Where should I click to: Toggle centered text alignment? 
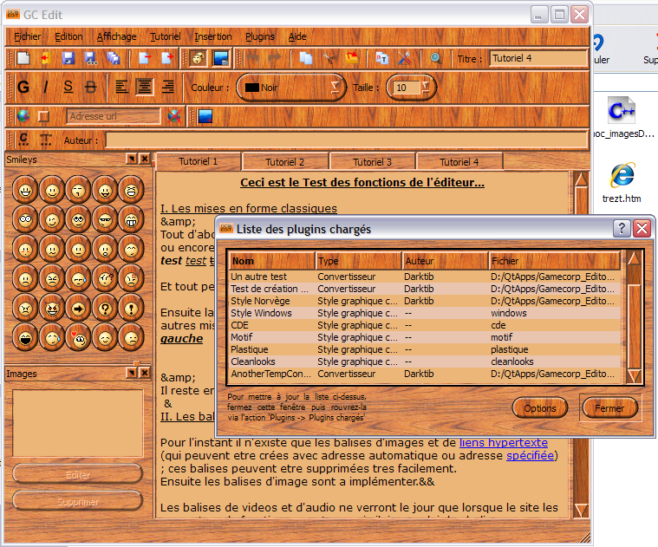[x=145, y=88]
